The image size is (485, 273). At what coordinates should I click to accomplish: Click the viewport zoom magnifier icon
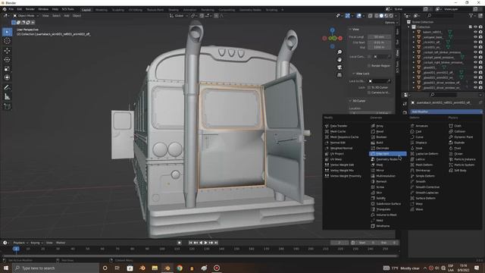(x=339, y=52)
